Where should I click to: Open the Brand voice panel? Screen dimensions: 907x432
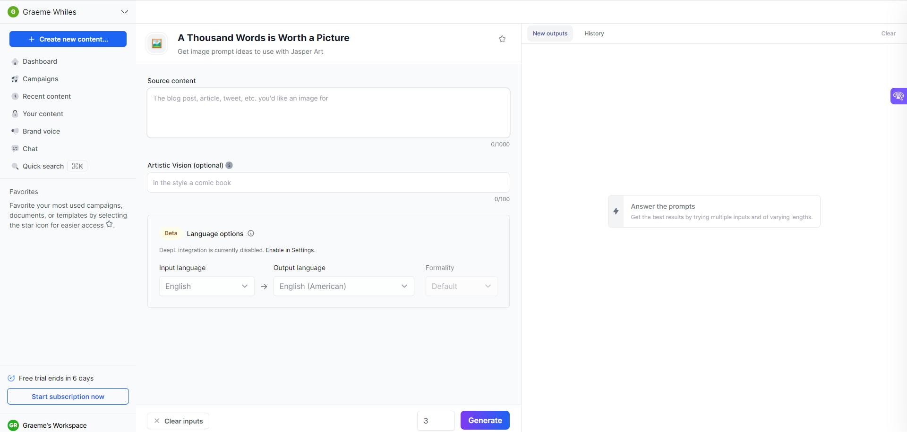pyautogui.click(x=41, y=131)
